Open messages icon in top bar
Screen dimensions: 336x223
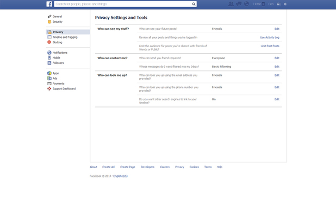pyautogui.click(x=239, y=4)
